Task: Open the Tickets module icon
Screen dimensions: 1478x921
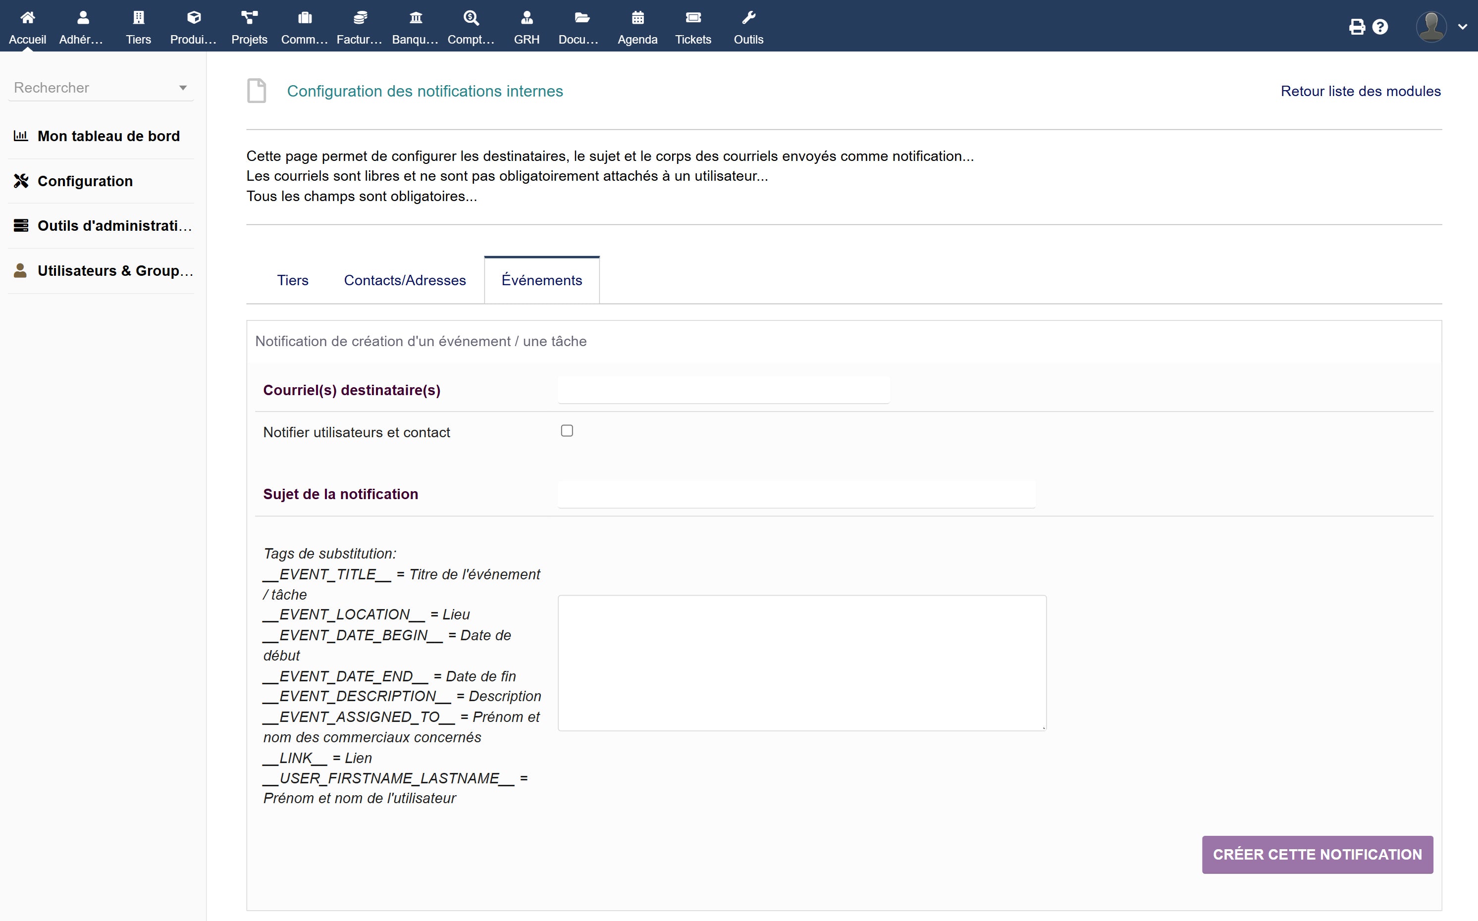Action: 693,18
